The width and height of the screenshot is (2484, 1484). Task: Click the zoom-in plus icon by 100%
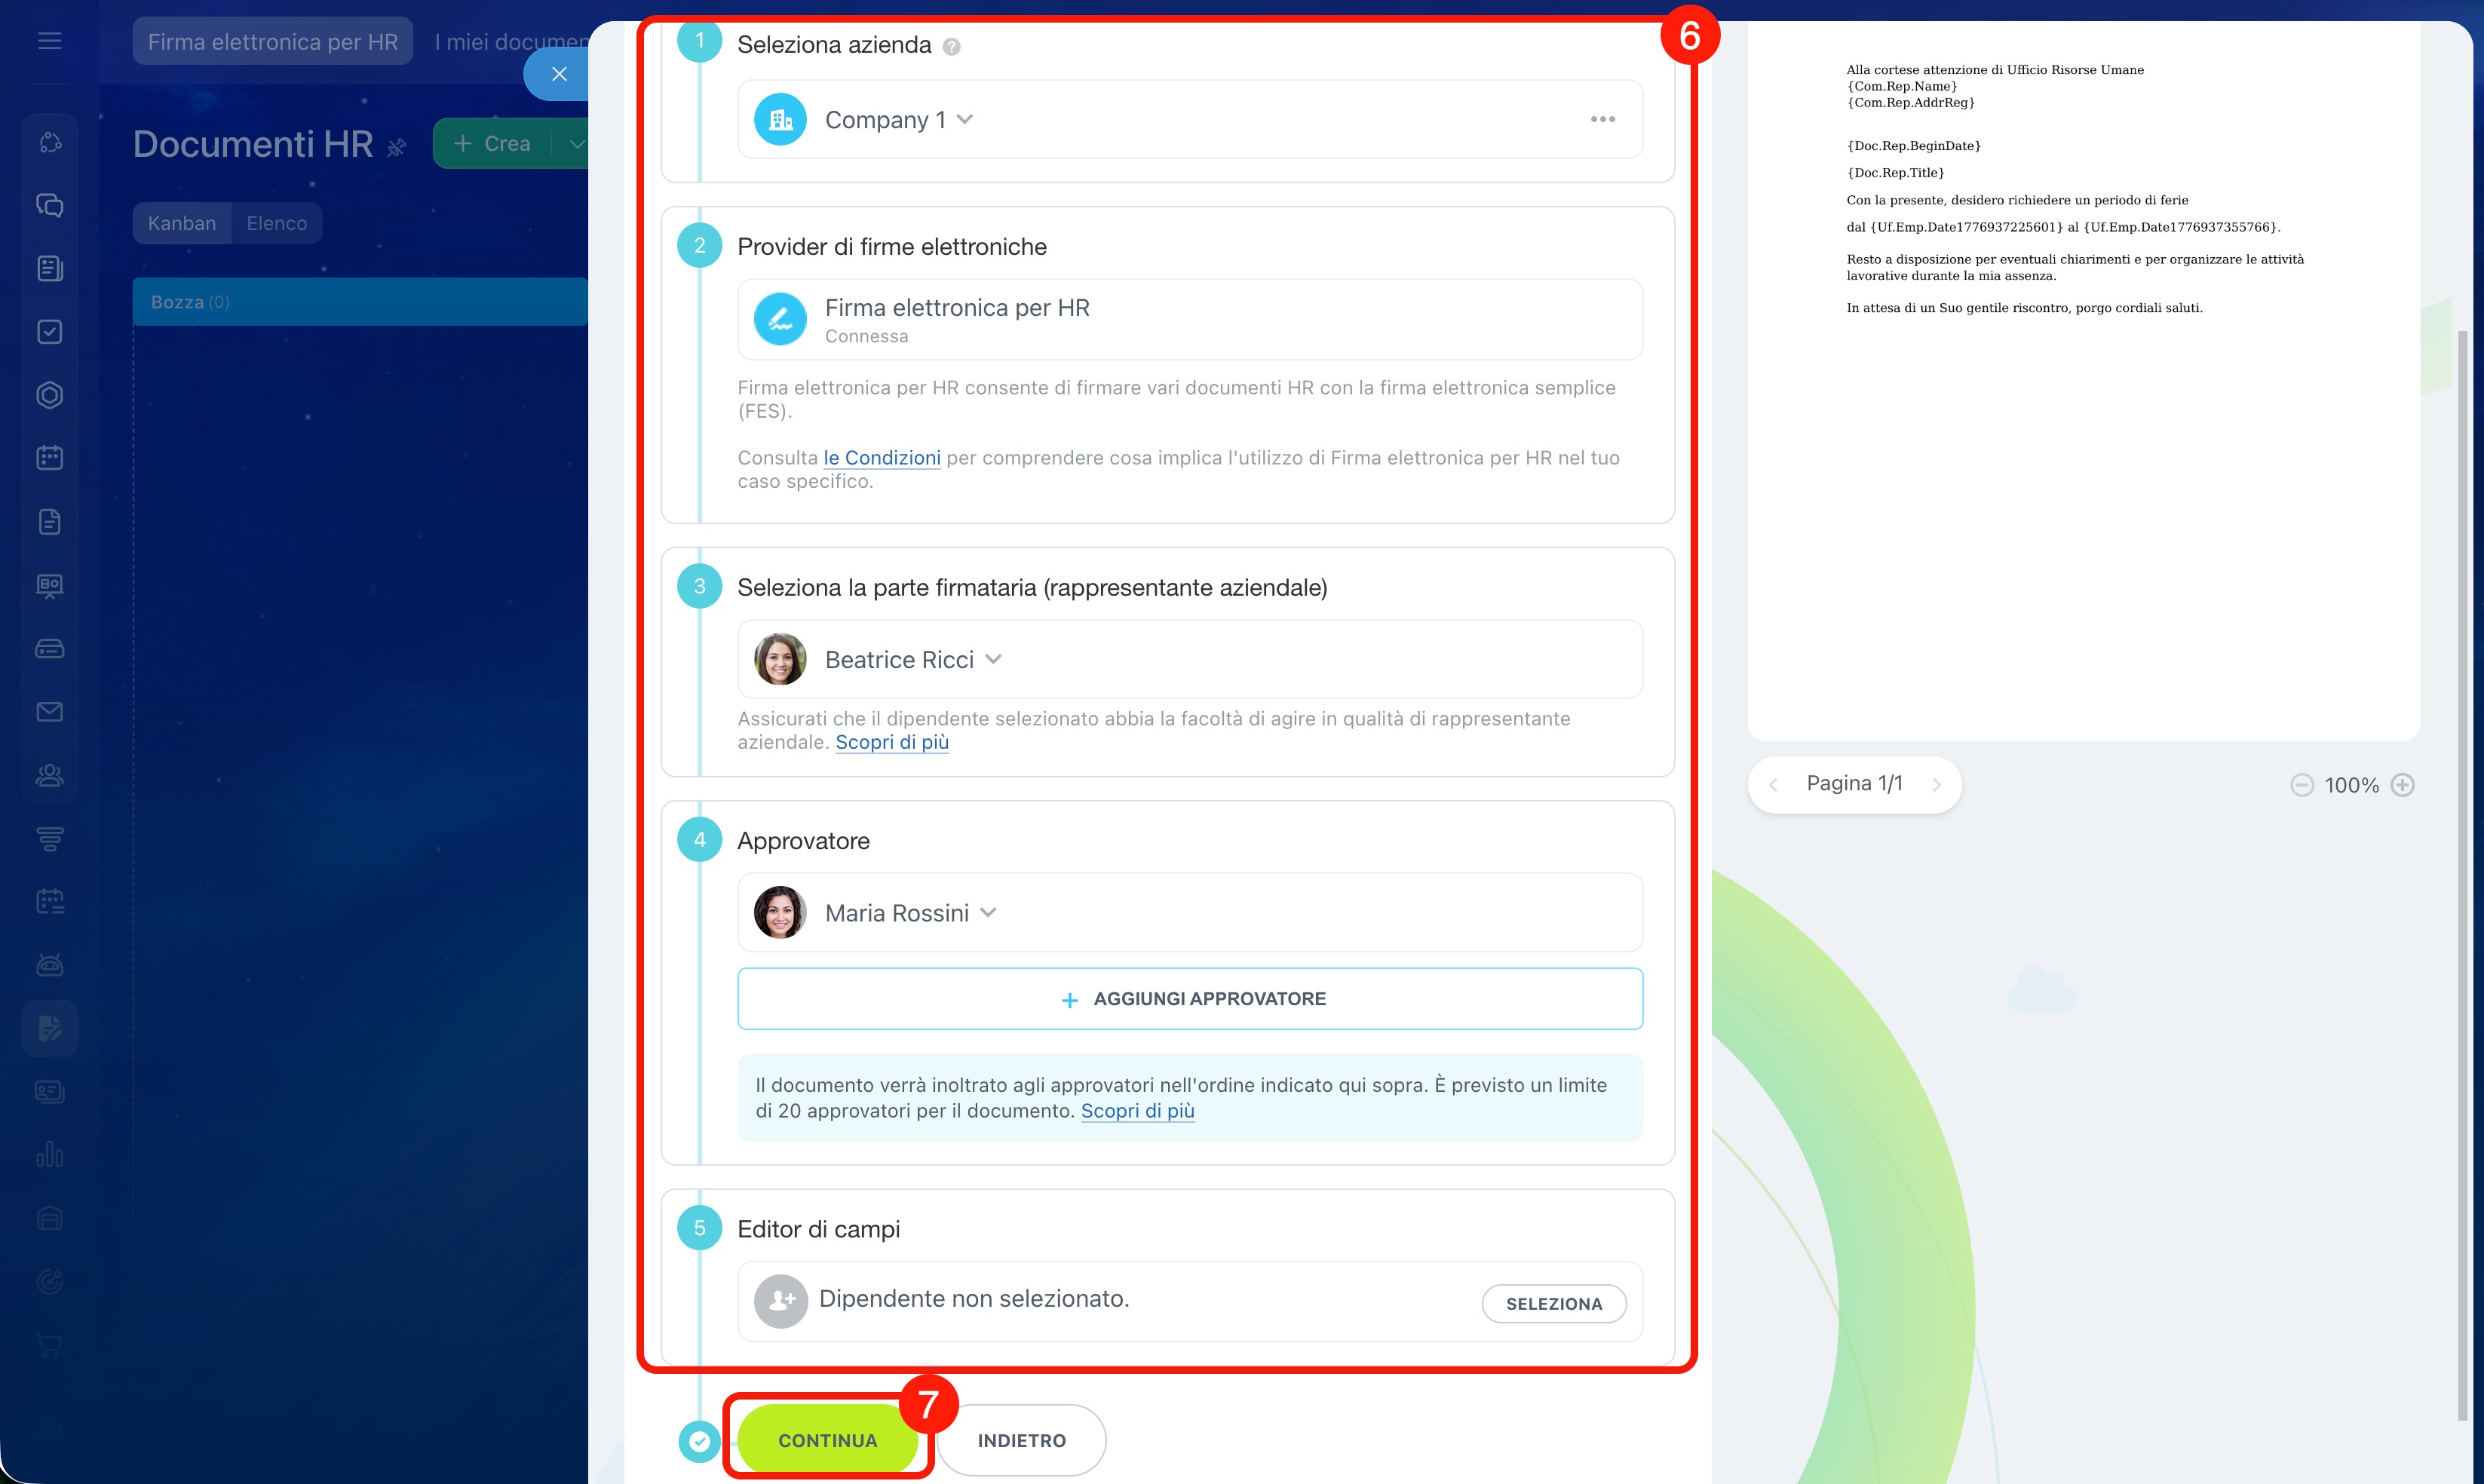point(2402,785)
